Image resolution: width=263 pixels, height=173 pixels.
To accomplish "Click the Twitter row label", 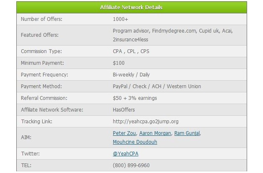I will point(31,153).
